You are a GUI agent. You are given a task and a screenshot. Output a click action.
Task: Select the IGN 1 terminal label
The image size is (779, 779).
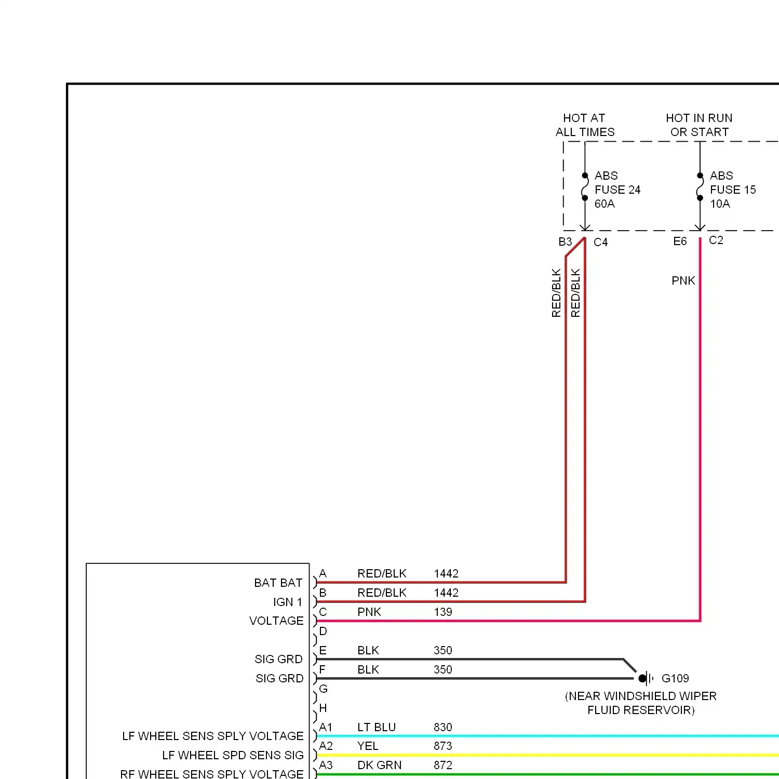[288, 602]
